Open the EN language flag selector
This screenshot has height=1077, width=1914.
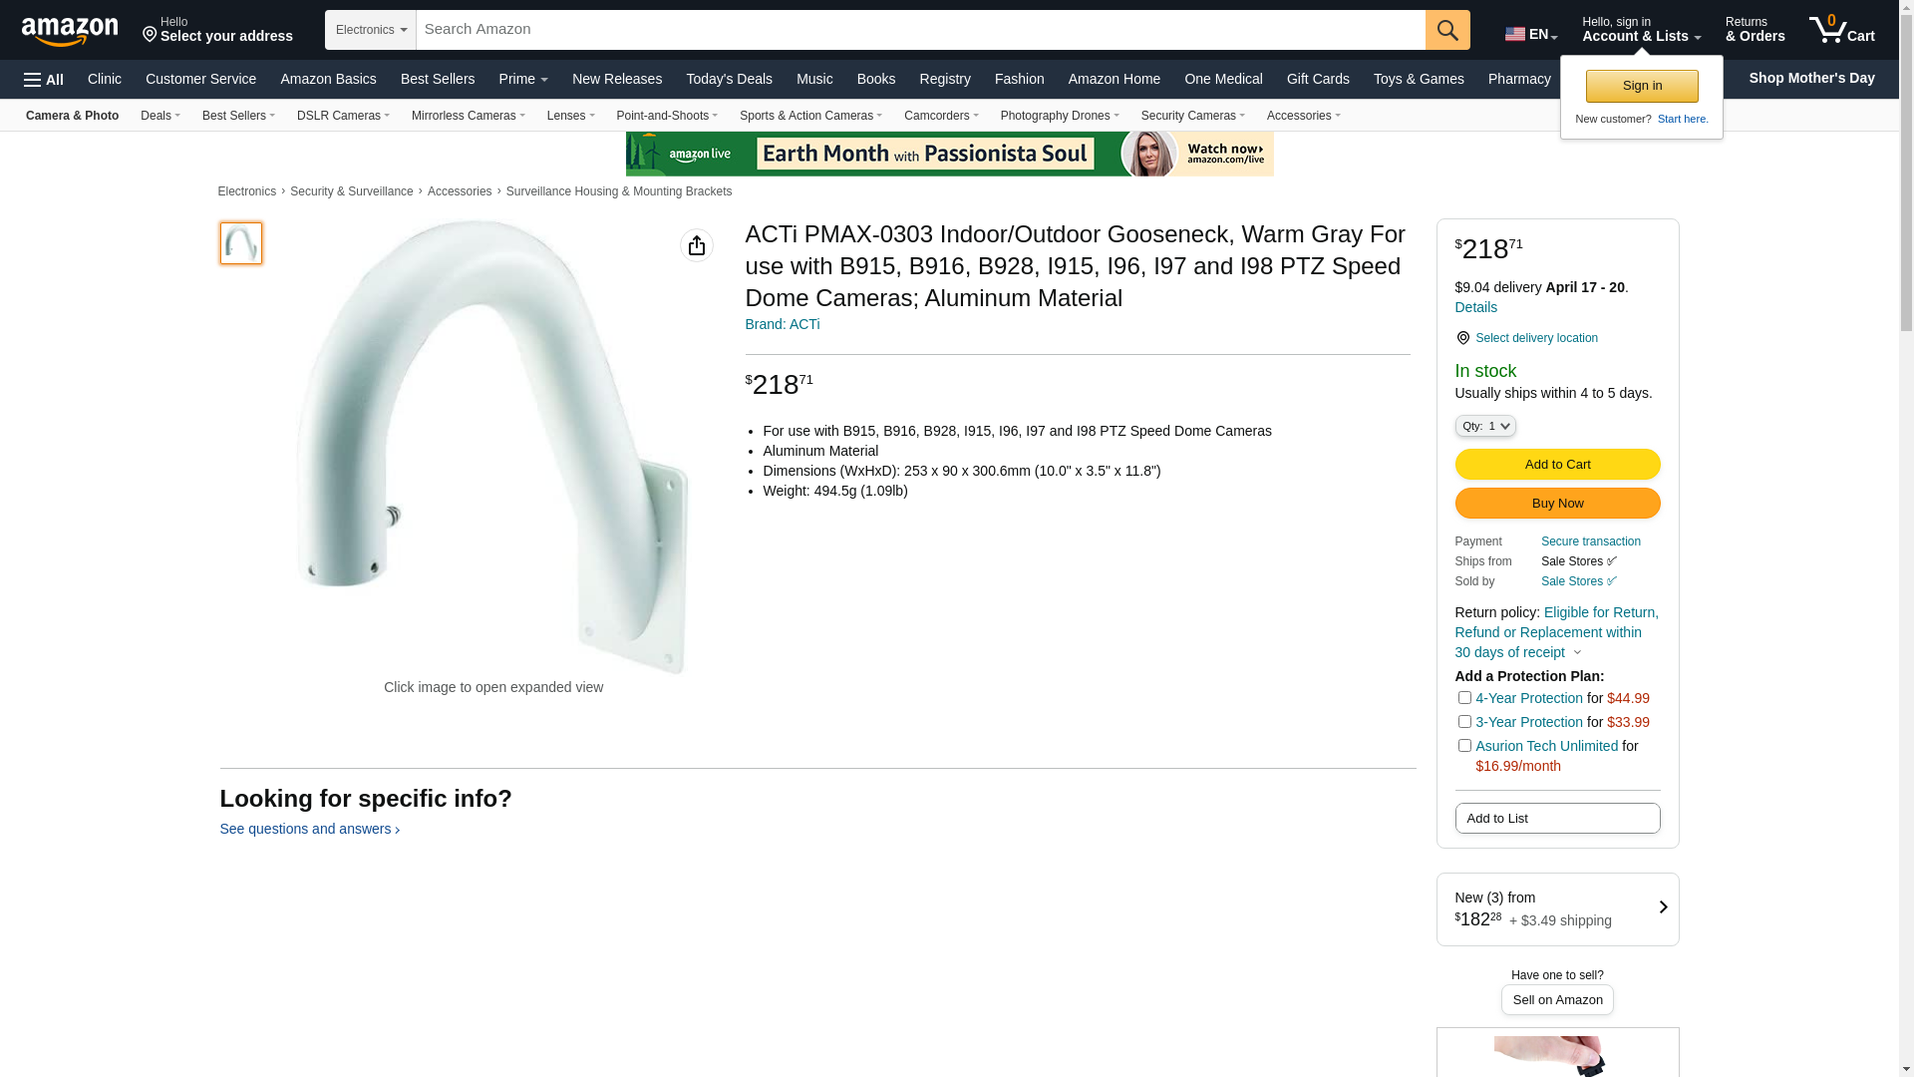tap(1531, 34)
